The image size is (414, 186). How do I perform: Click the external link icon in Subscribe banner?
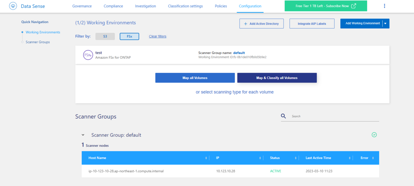(353, 6)
